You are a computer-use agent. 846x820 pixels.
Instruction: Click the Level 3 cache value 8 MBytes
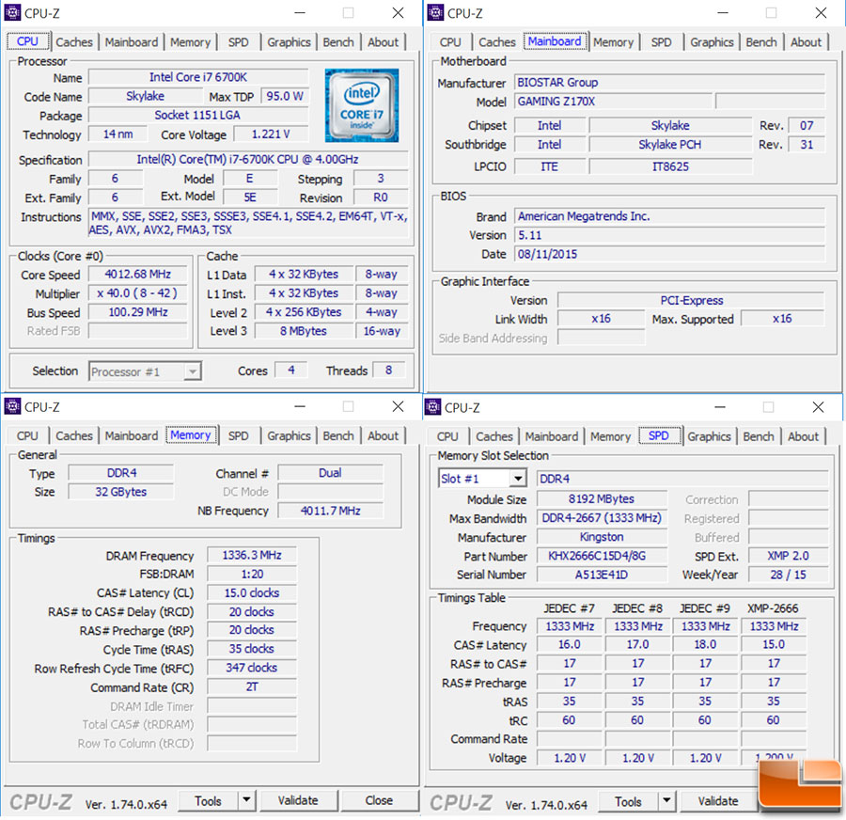coord(304,331)
